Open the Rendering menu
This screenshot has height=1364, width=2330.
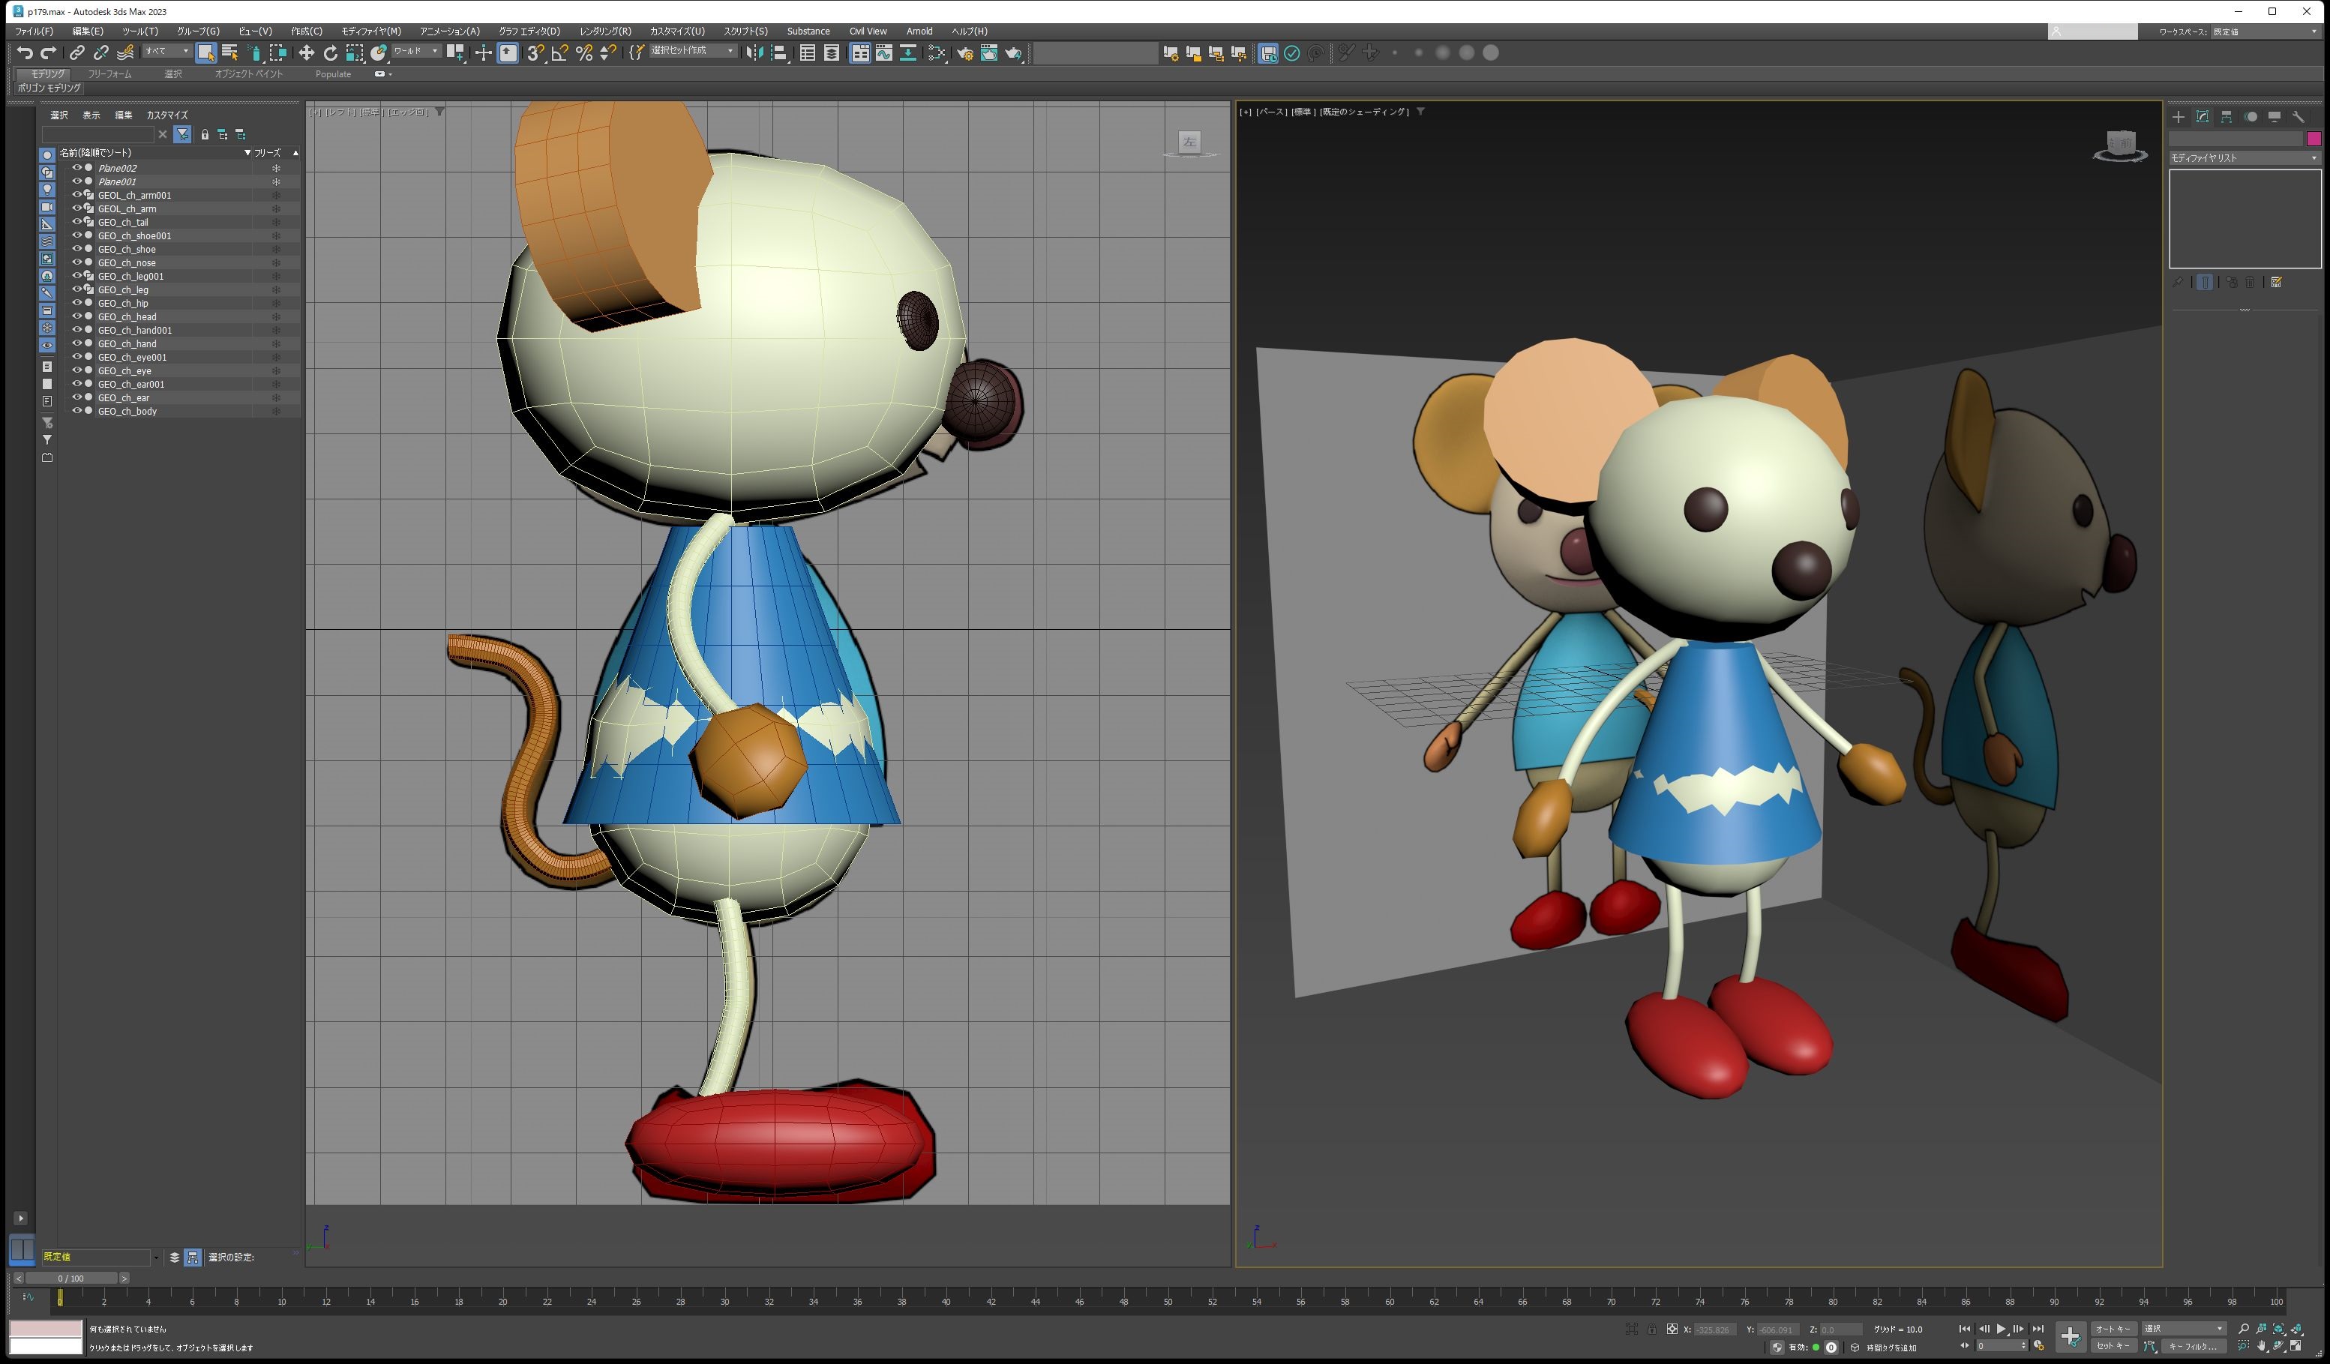604,31
